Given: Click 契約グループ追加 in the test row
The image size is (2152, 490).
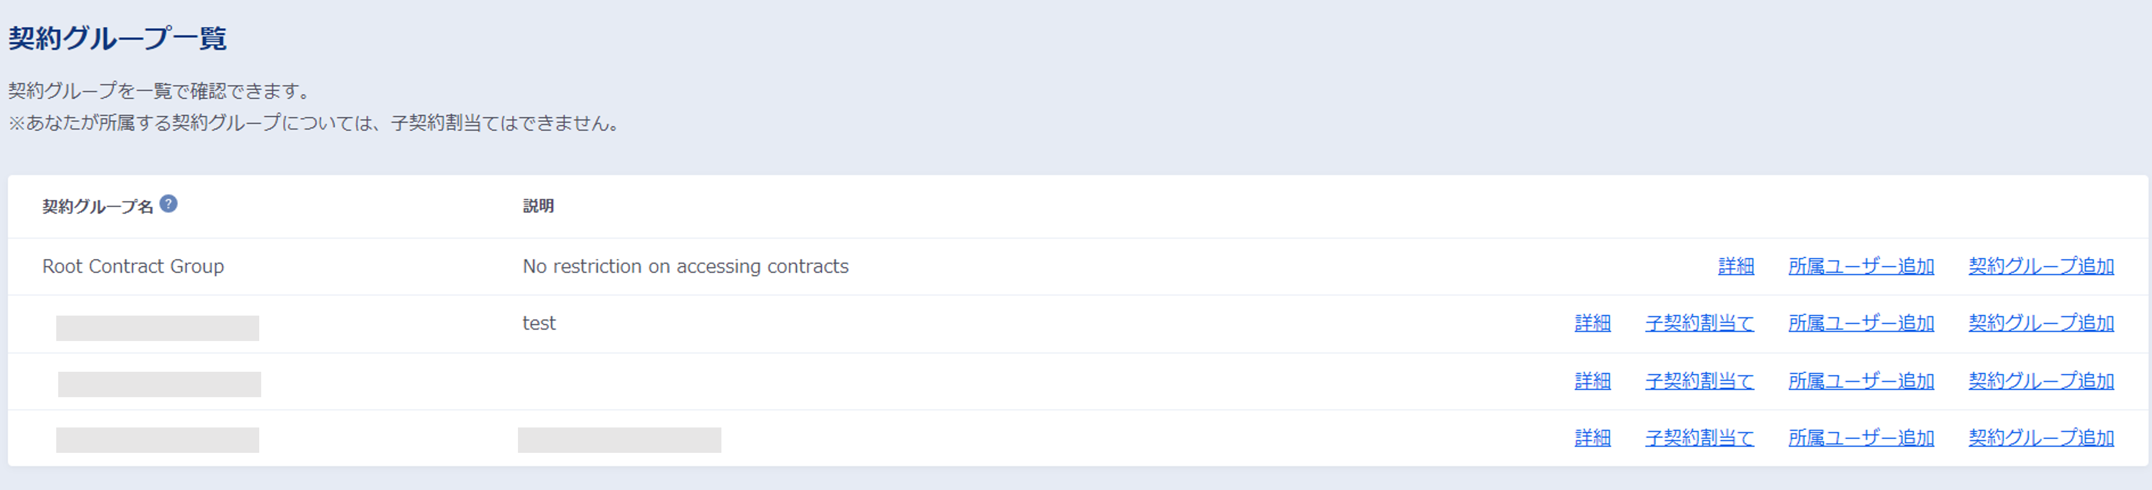Looking at the screenshot, I should [x=2040, y=323].
